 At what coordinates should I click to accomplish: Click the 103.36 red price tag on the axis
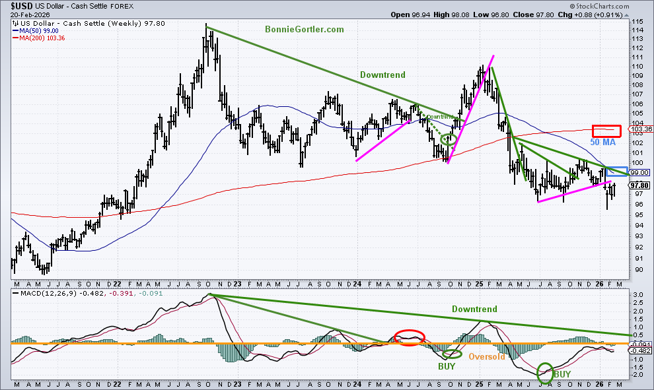(x=637, y=129)
